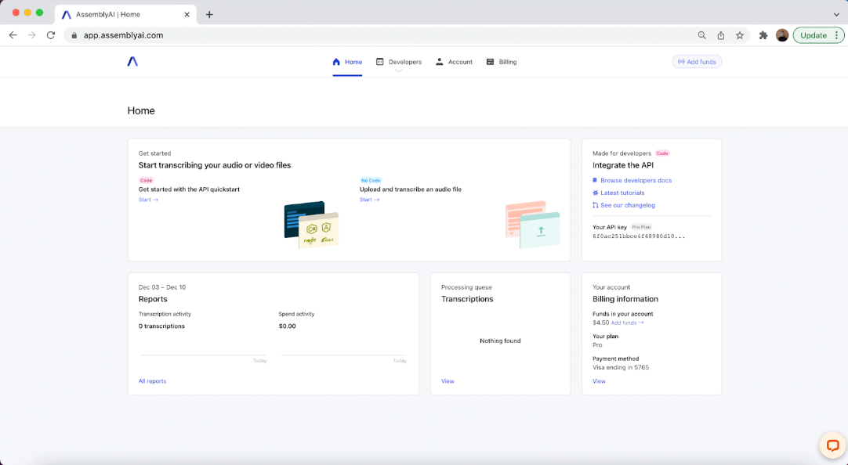Screen dimensions: 848x465
Task: Click the browser back arrow
Action: [x=13, y=35]
